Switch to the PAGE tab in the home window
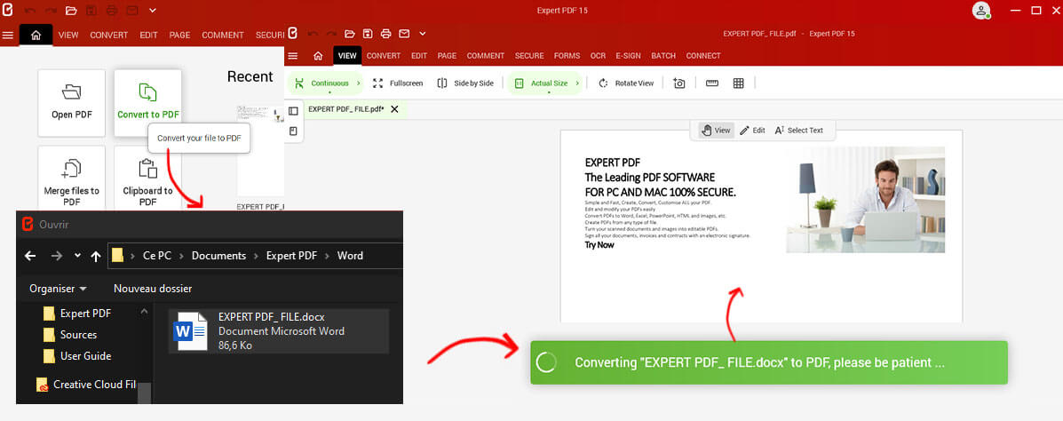1063x421 pixels. tap(179, 36)
